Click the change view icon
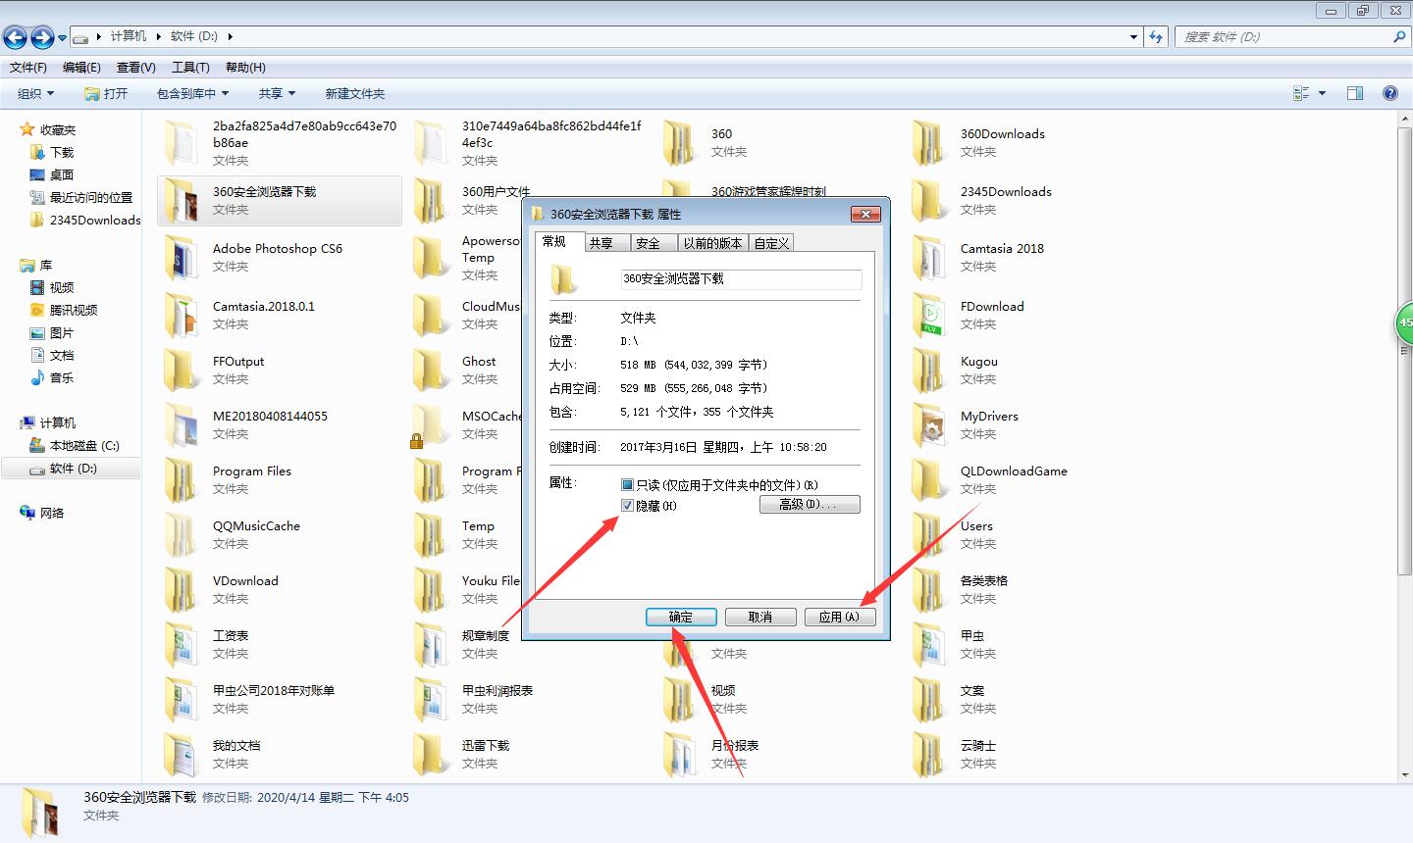The image size is (1413, 843). point(1301,93)
